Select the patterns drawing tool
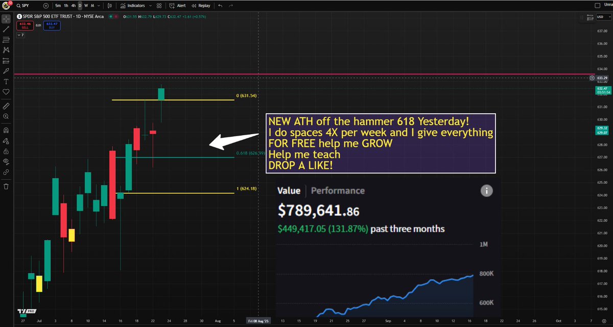The width and height of the screenshot is (613, 327). pyautogui.click(x=6, y=50)
